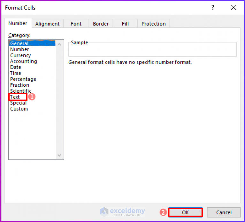Pick Percentage in the category list
Image resolution: width=245 pixels, height=222 pixels.
coord(32,79)
